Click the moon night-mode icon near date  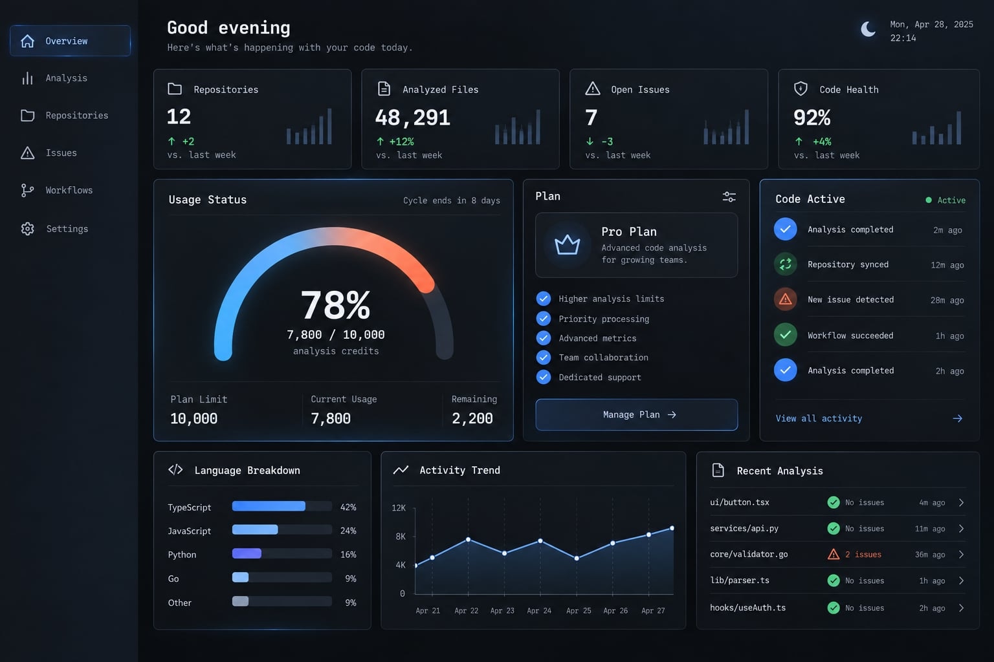click(x=868, y=29)
